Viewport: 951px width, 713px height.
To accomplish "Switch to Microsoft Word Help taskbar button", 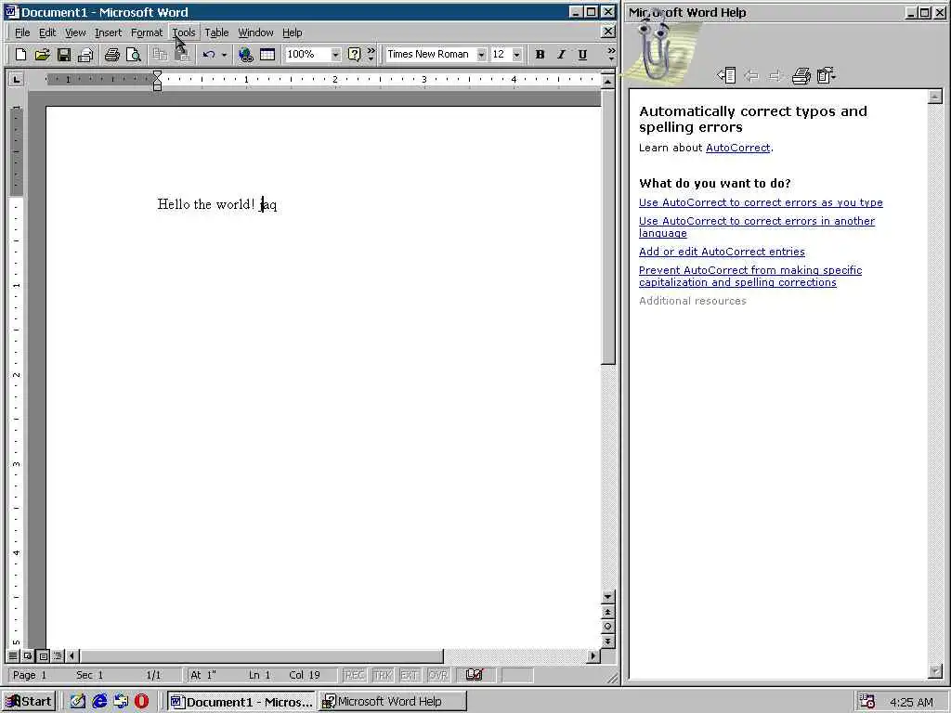I will click(393, 702).
